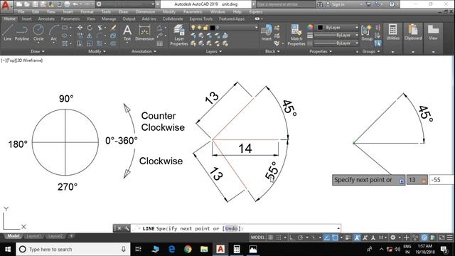This screenshot has width=455, height=256.
Task: Switch to the Model layout tab
Action: point(13,236)
